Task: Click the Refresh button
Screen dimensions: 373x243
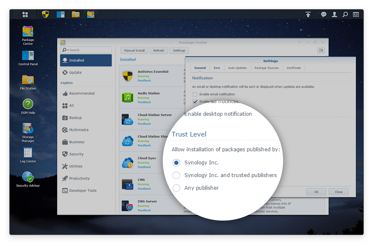Action: tap(159, 50)
